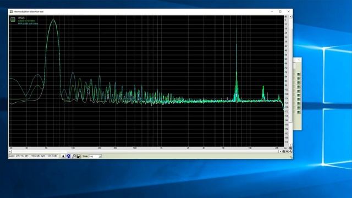Maximize the Intermodulation distortion test window
352x198 pixels.
pos(280,12)
